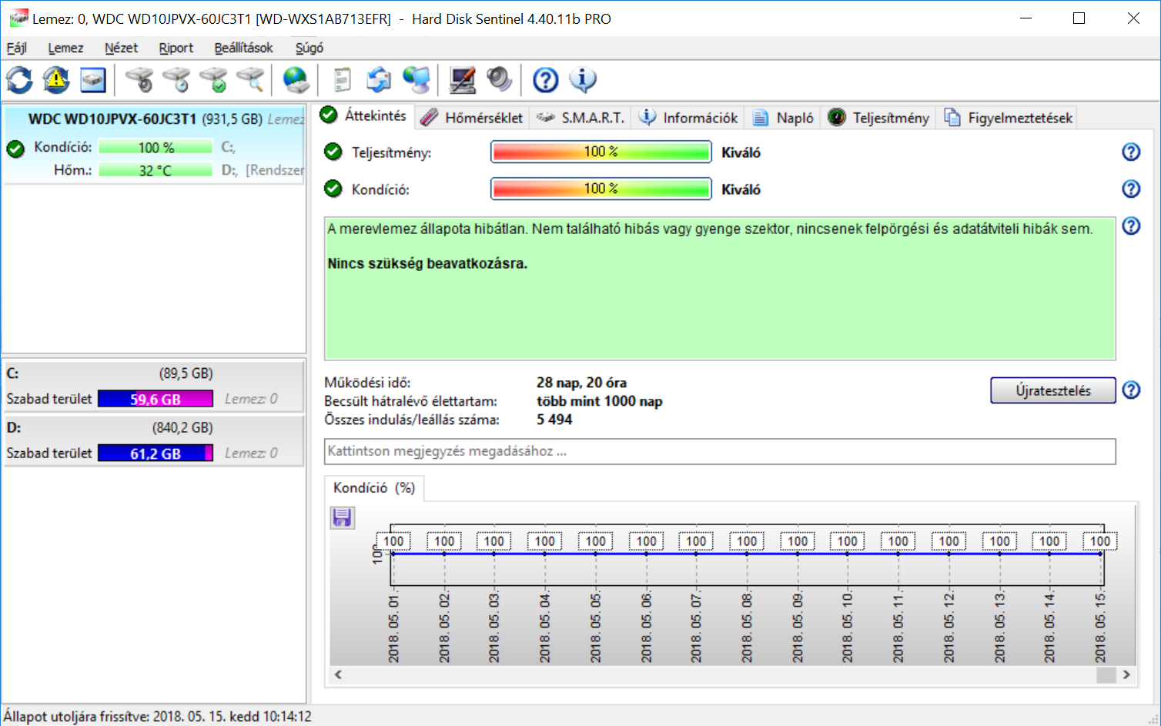Click the send report envelope arrows icon
The height and width of the screenshot is (726, 1161).
point(379,79)
